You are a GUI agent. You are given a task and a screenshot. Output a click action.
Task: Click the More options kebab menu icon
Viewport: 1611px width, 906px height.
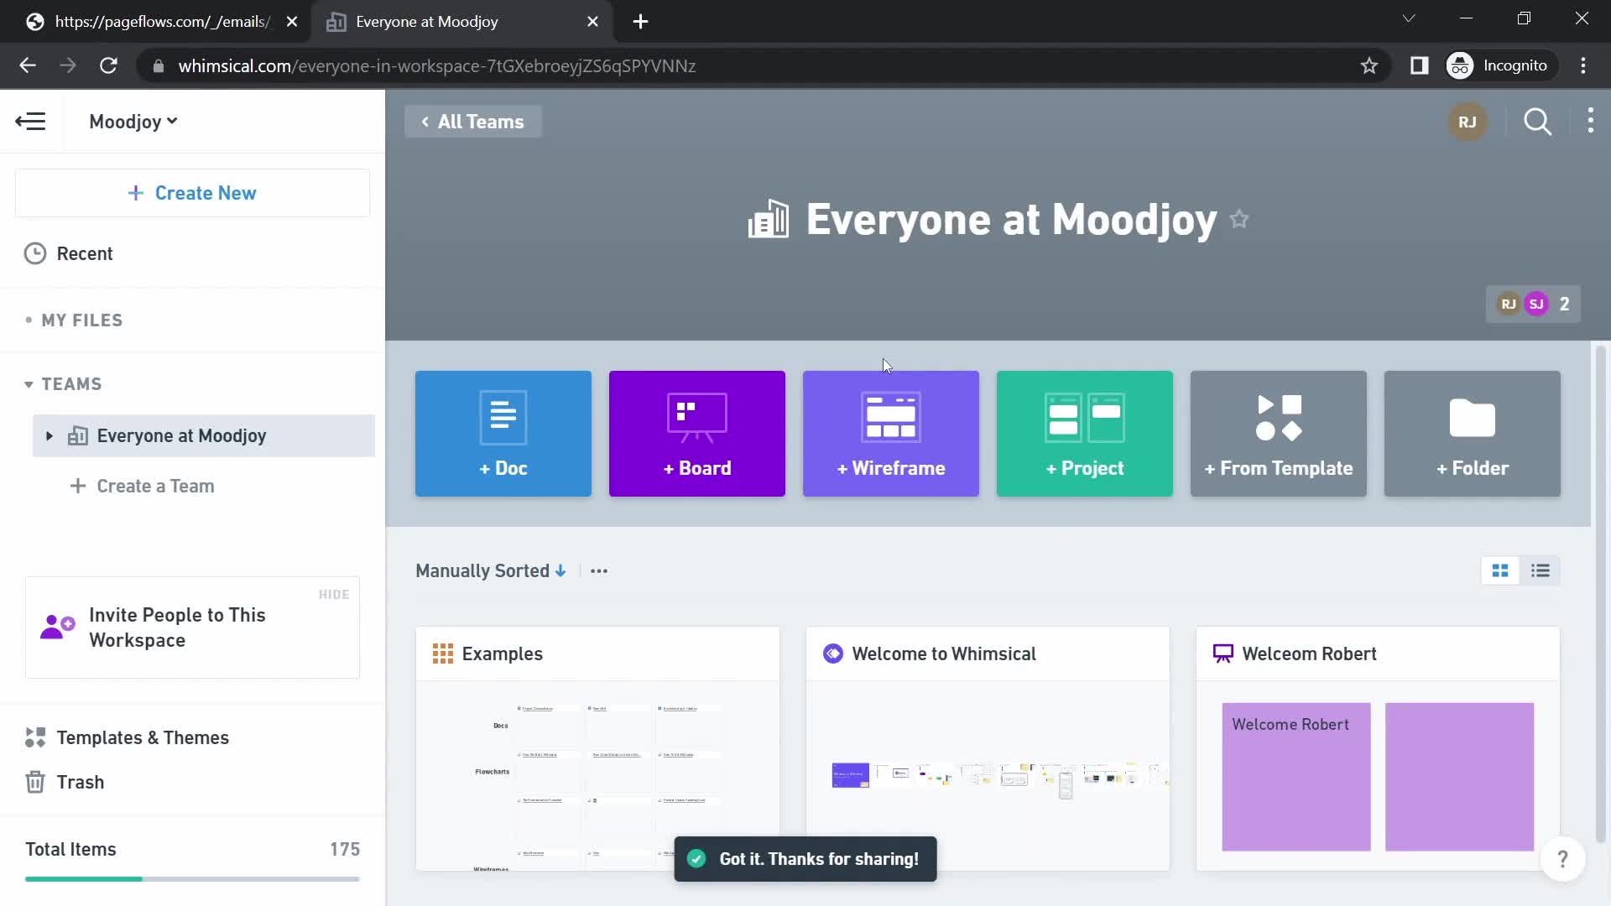[x=1590, y=122]
